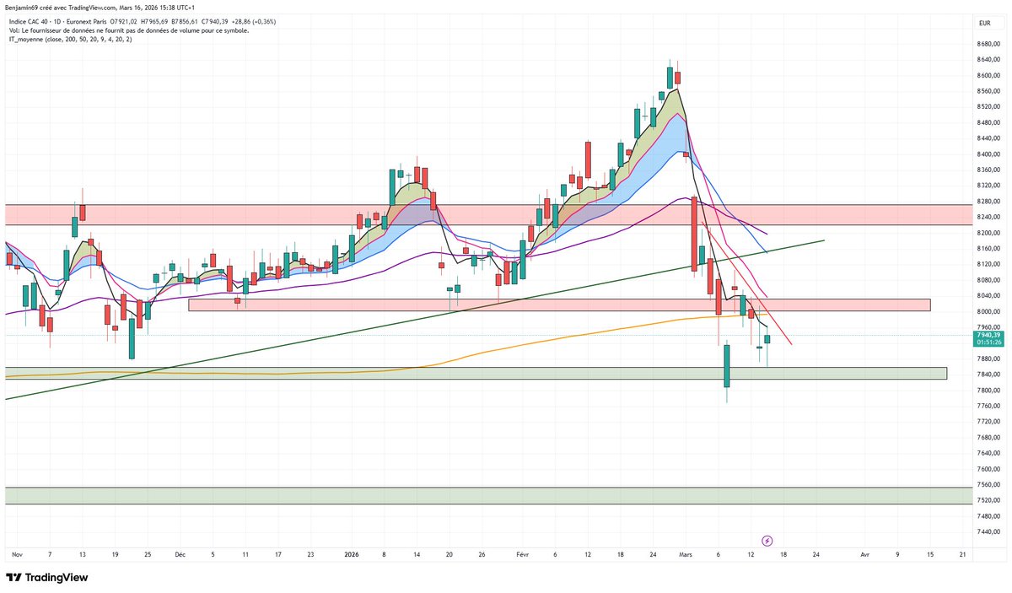Viewport: 1012px width, 593px height.
Task: Click the Vol data provider message
Action: click(x=128, y=30)
